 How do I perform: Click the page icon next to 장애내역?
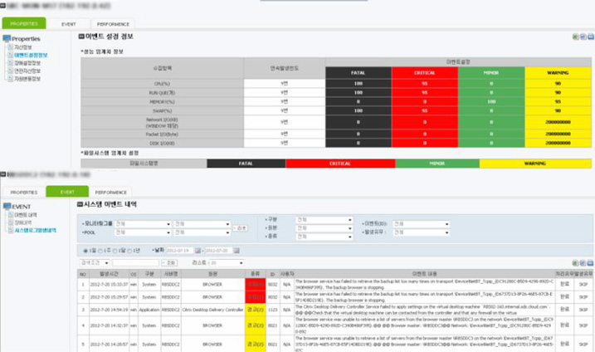[x=11, y=222]
